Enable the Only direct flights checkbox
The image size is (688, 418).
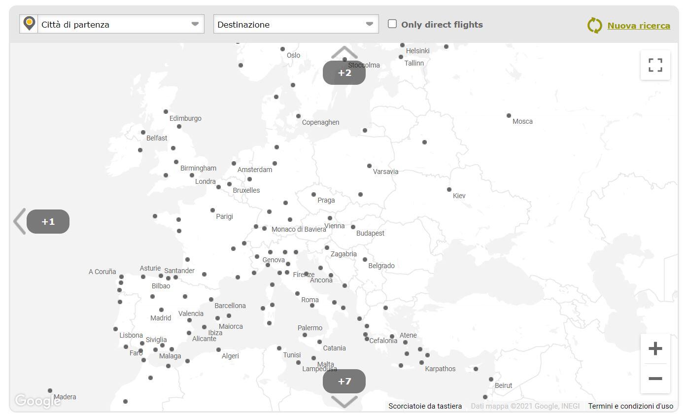click(392, 24)
